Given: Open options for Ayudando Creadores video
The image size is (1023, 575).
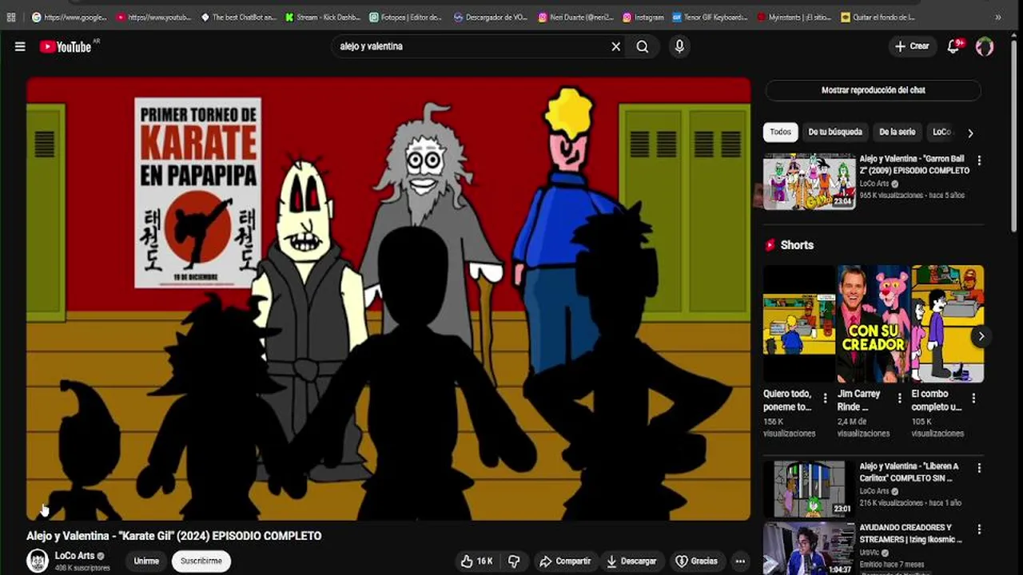Looking at the screenshot, I should pos(979,529).
